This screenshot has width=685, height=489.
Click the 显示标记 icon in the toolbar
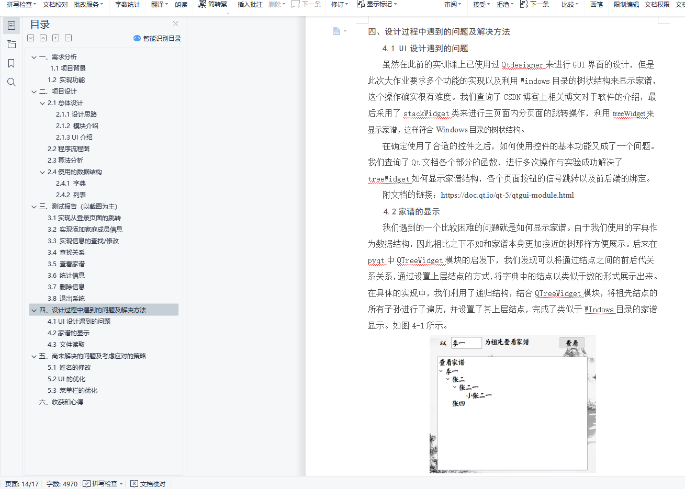pyautogui.click(x=361, y=4)
